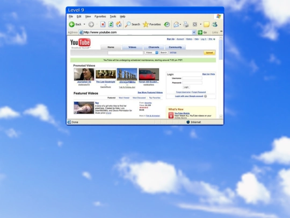Click the Mail envelope toolbar icon
290x218 pixels.
176,24
